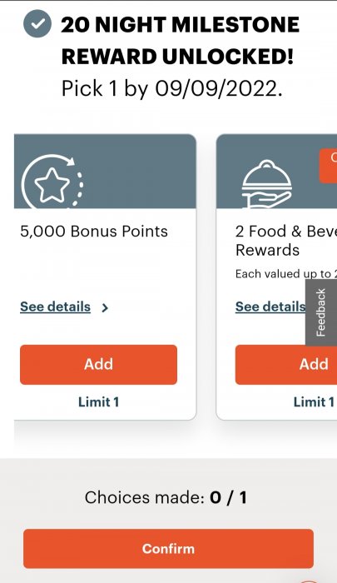
Task: Open the Feedback side tab
Action: coord(321,312)
